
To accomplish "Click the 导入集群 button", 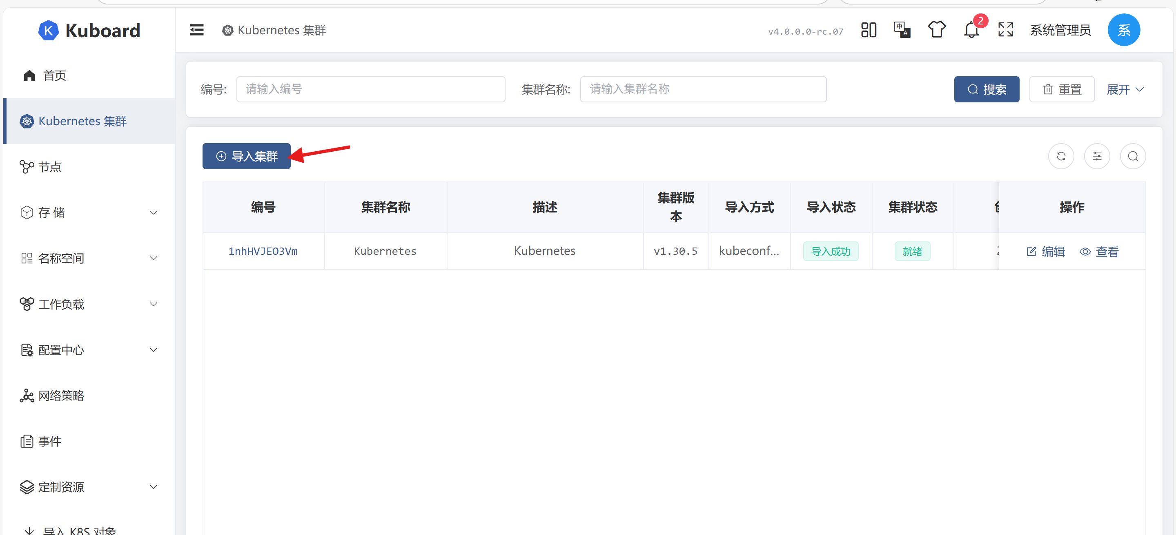I will pyautogui.click(x=247, y=156).
